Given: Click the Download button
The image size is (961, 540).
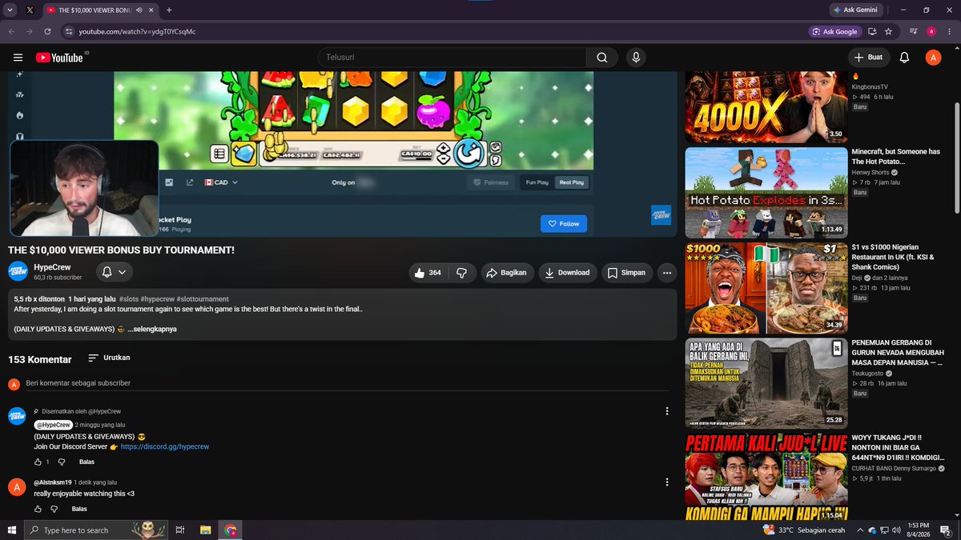Looking at the screenshot, I should pyautogui.click(x=567, y=273).
